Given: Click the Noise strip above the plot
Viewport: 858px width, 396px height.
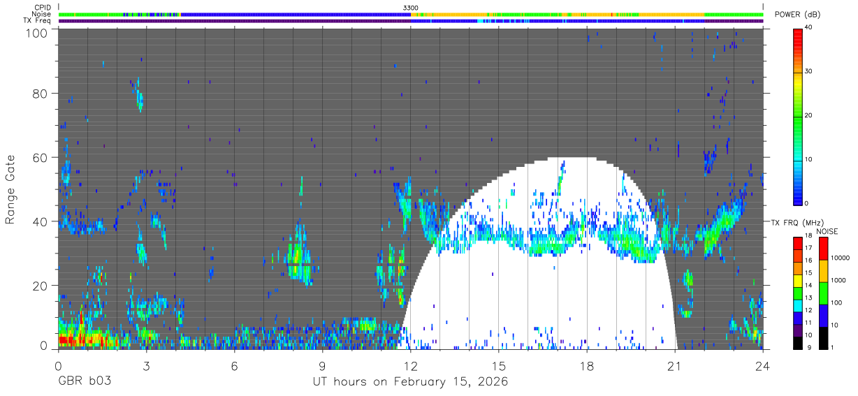Looking at the screenshot, I should (x=411, y=14).
